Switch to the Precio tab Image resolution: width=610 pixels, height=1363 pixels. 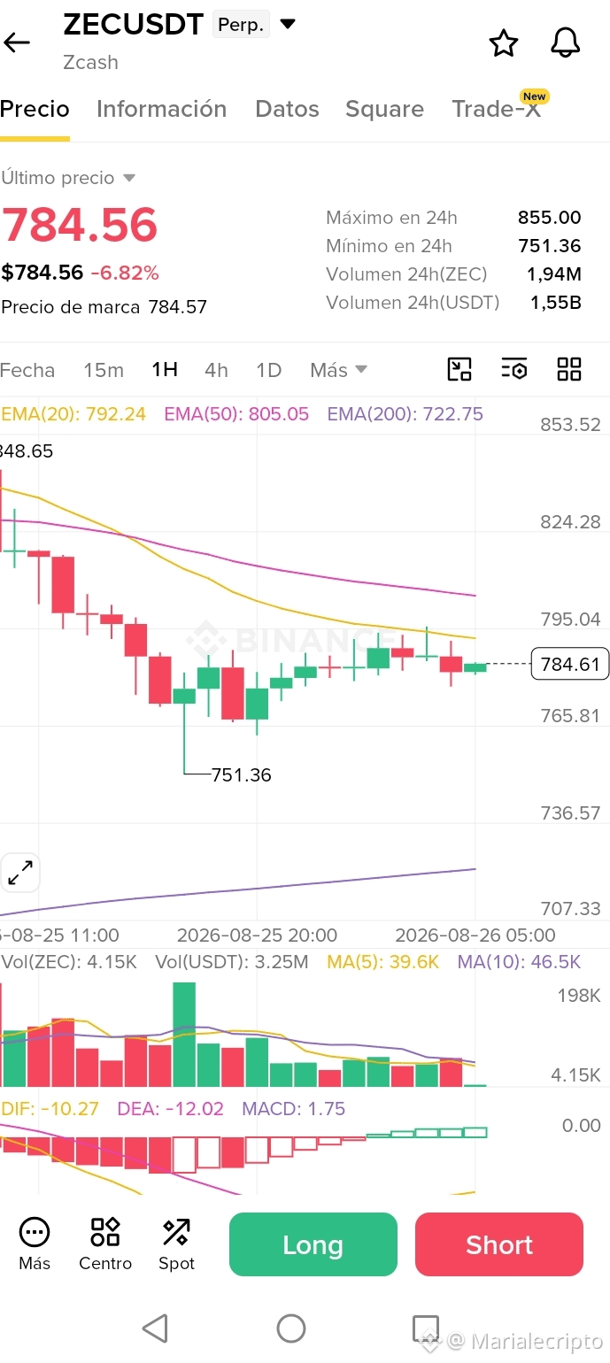(x=35, y=109)
